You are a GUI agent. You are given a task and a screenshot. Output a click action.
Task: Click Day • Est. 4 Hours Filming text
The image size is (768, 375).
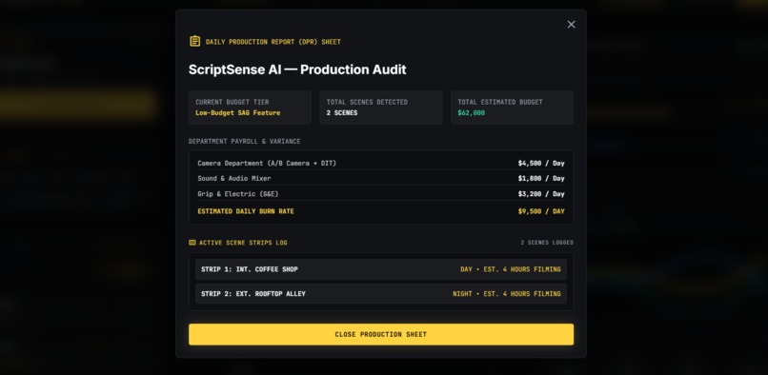tap(511, 269)
